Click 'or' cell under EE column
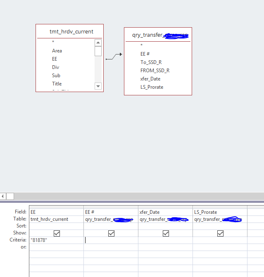The image size is (264, 277). [57, 247]
